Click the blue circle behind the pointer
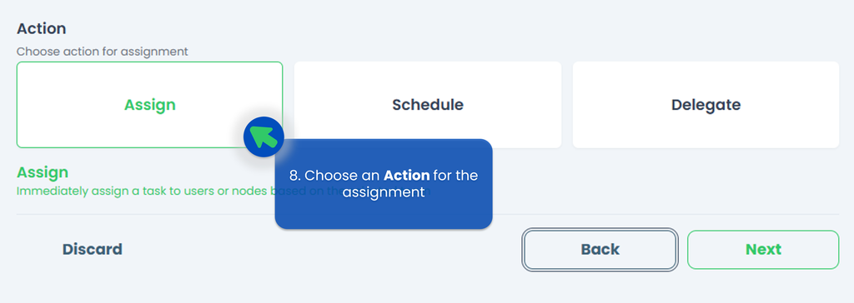 264,137
